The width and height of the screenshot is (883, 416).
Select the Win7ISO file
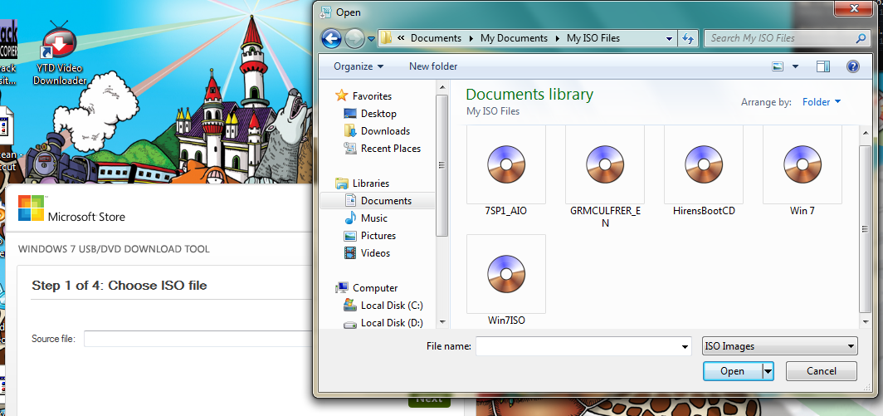(505, 280)
